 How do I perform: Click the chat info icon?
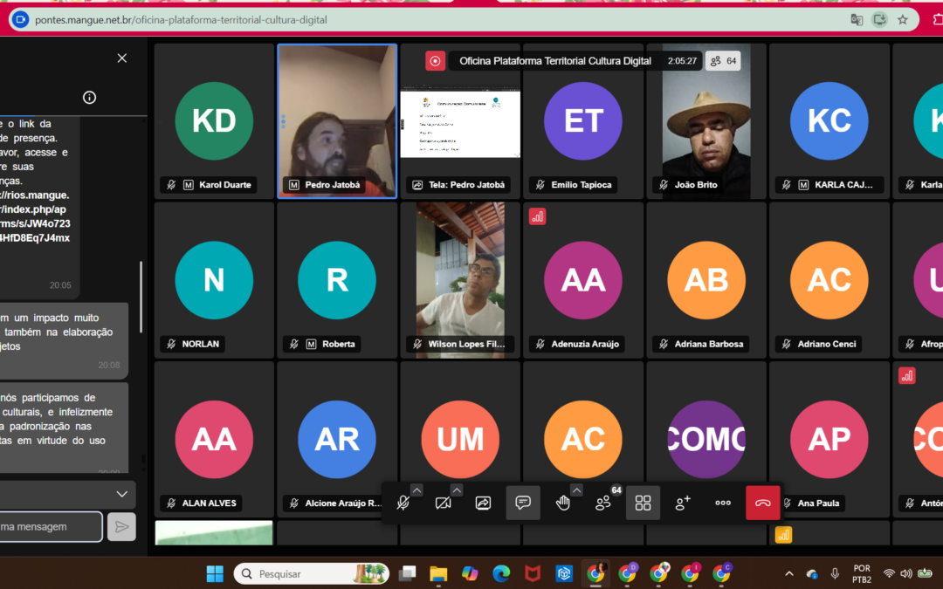coord(89,98)
